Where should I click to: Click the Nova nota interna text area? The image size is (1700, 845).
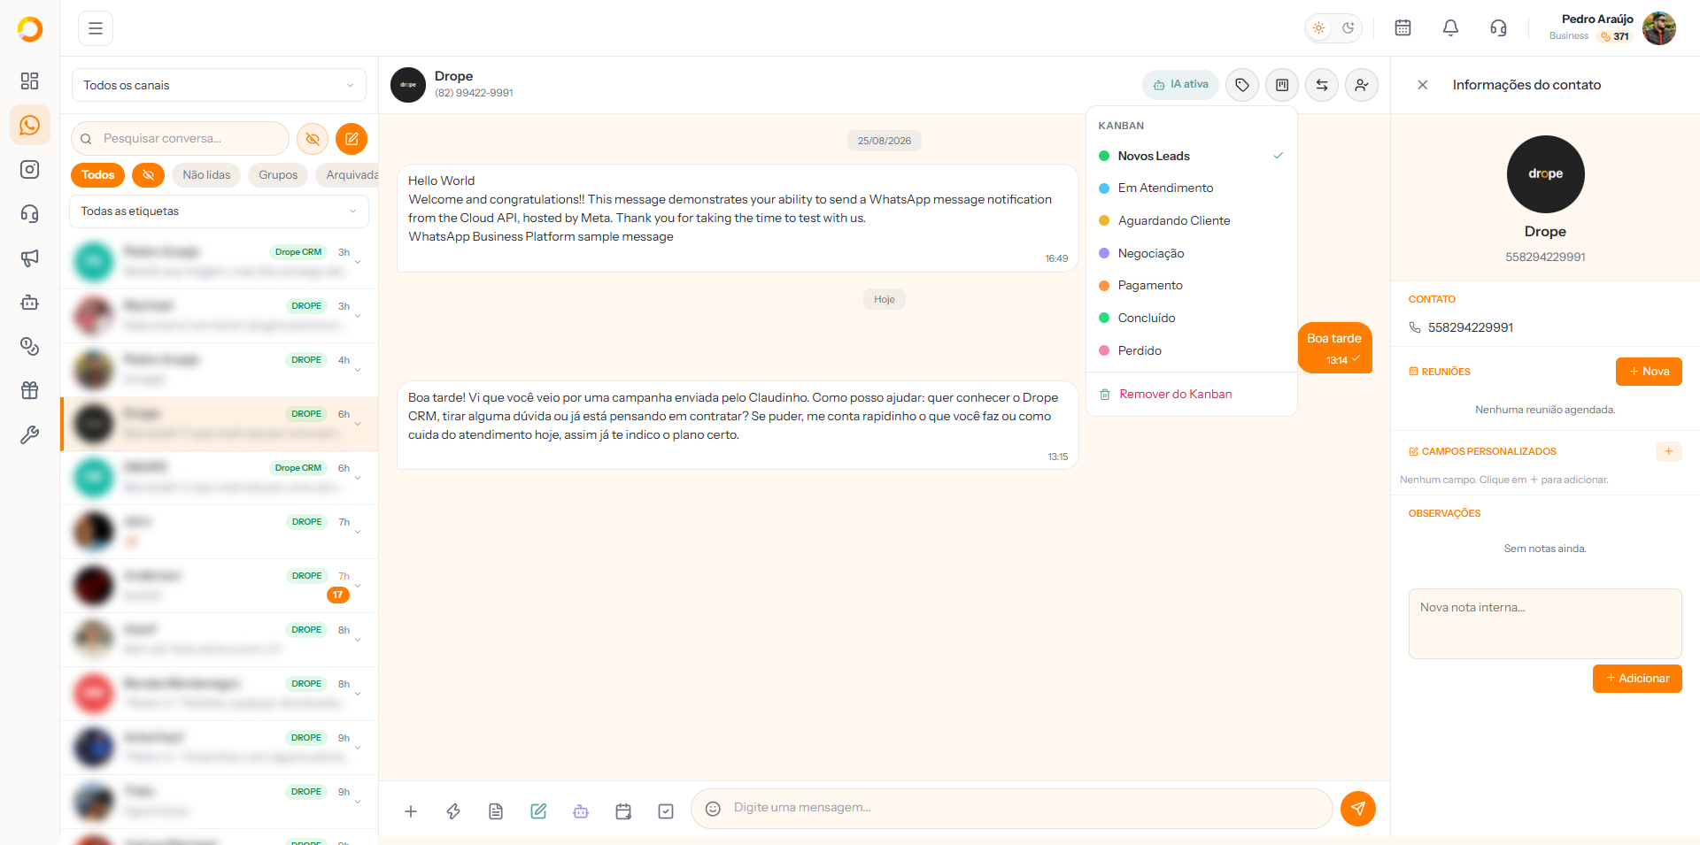pyautogui.click(x=1545, y=624)
